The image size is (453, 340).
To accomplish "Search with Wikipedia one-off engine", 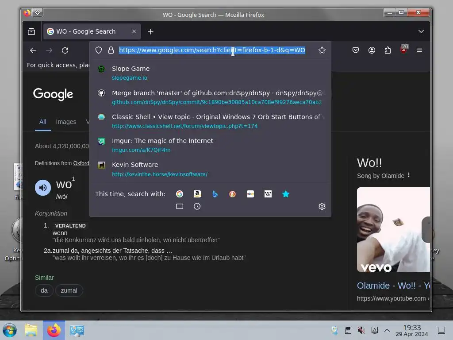I will pos(268,194).
